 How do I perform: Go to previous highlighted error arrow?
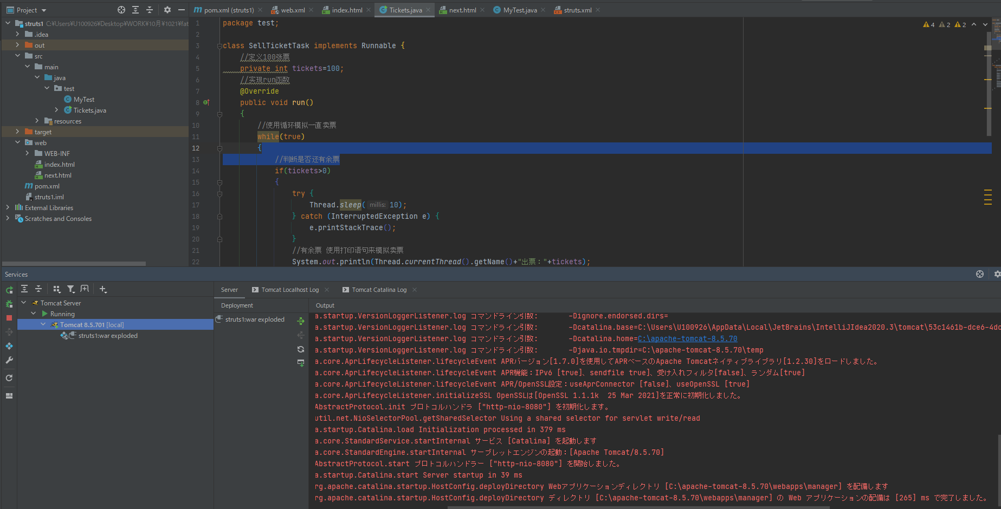[x=974, y=24]
